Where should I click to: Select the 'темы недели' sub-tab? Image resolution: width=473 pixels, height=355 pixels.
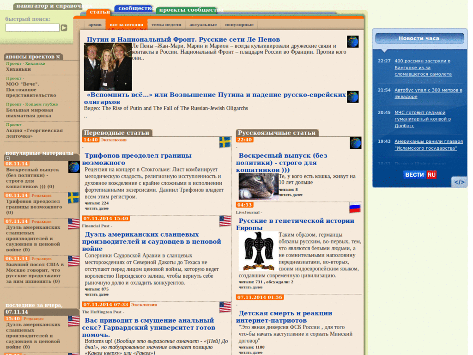pyautogui.click(x=166, y=25)
